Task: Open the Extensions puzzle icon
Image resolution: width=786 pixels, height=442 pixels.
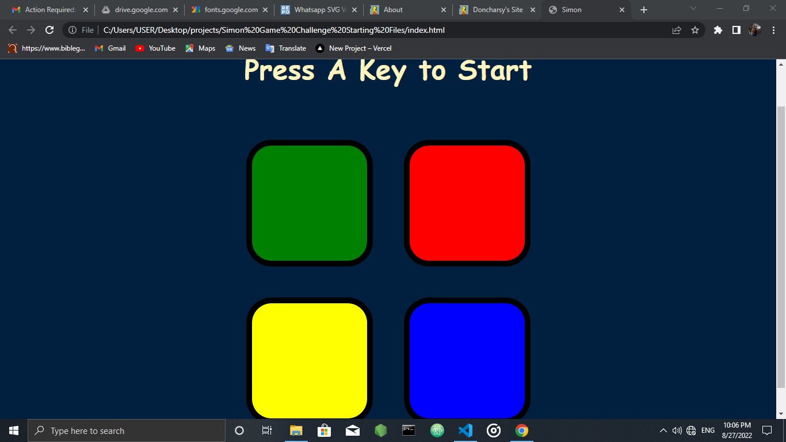Action: [x=718, y=30]
